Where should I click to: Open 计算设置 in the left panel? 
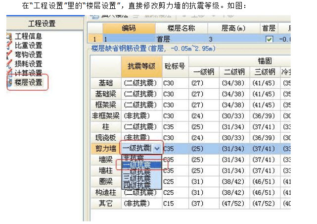click(29, 73)
